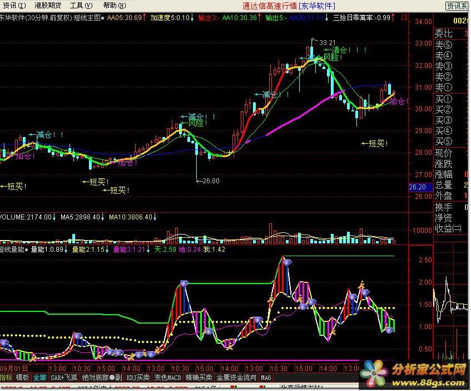Click the 26.80 low price label
Viewport: 471px width, 391px height.
[211, 181]
